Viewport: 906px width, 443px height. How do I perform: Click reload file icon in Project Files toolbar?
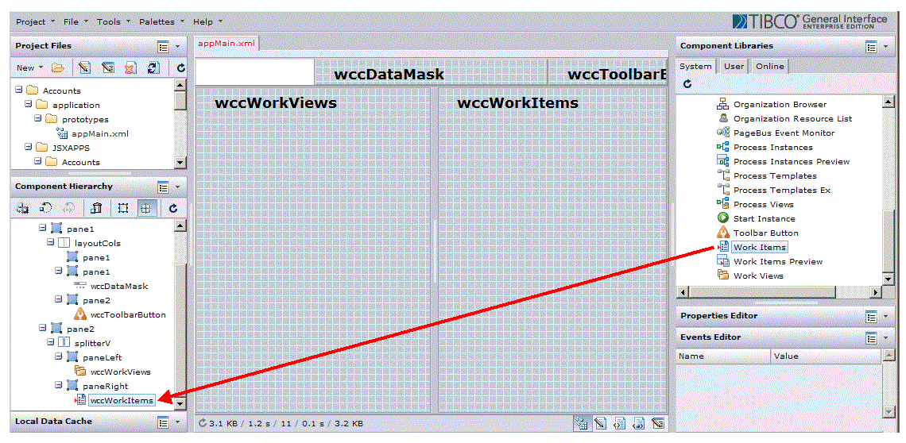153,67
